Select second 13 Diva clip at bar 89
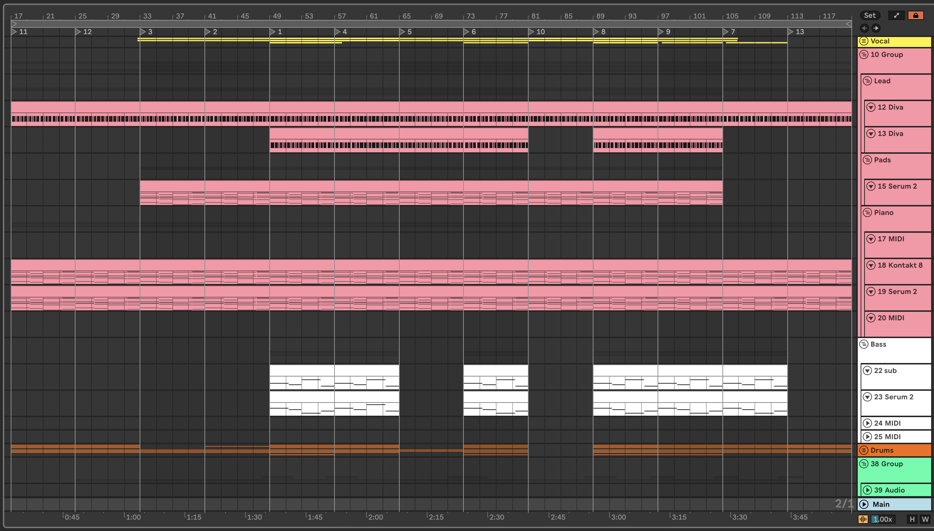This screenshot has height=531, width=934. click(x=658, y=140)
